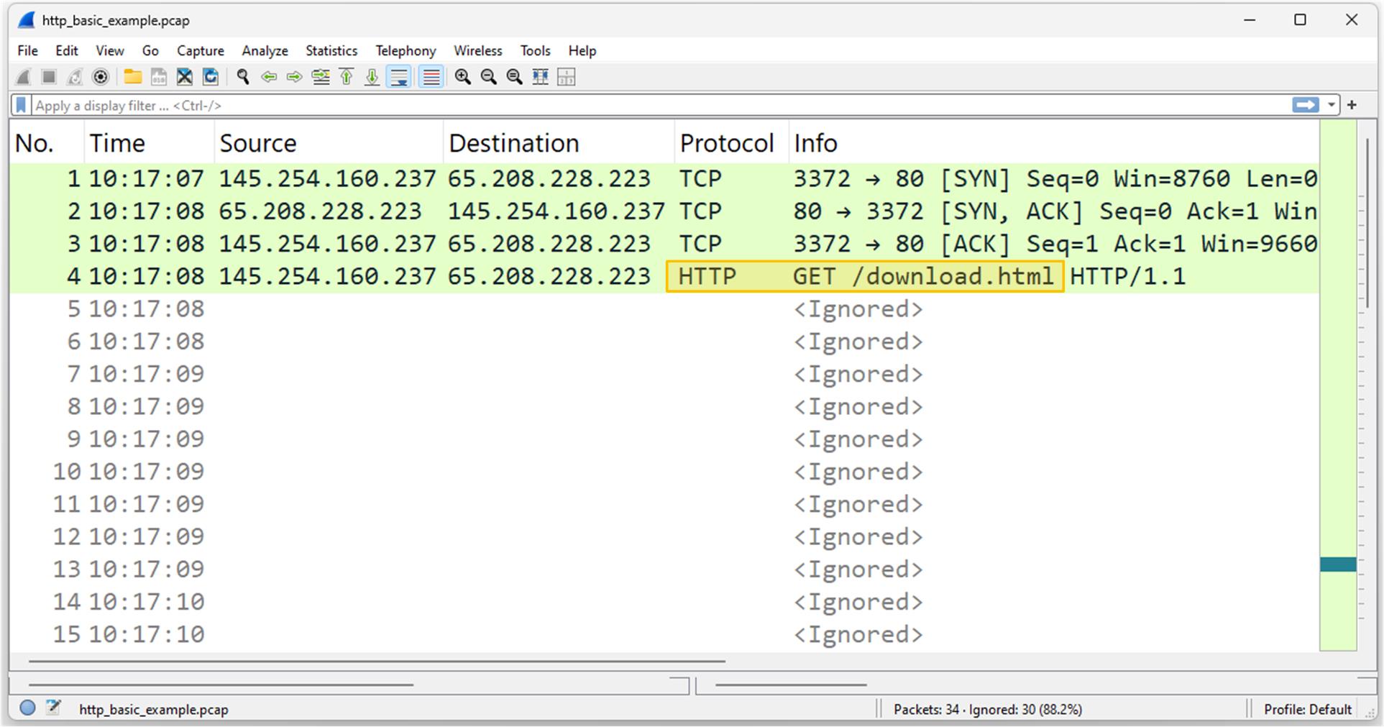Click the zoom in toolbar icon
This screenshot has height=727, width=1384.
click(462, 77)
